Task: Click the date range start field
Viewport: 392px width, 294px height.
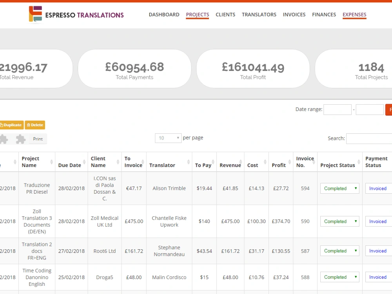Action: point(338,109)
